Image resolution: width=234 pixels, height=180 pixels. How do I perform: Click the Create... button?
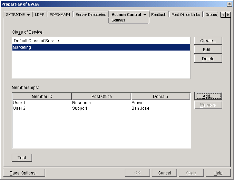[208, 41]
